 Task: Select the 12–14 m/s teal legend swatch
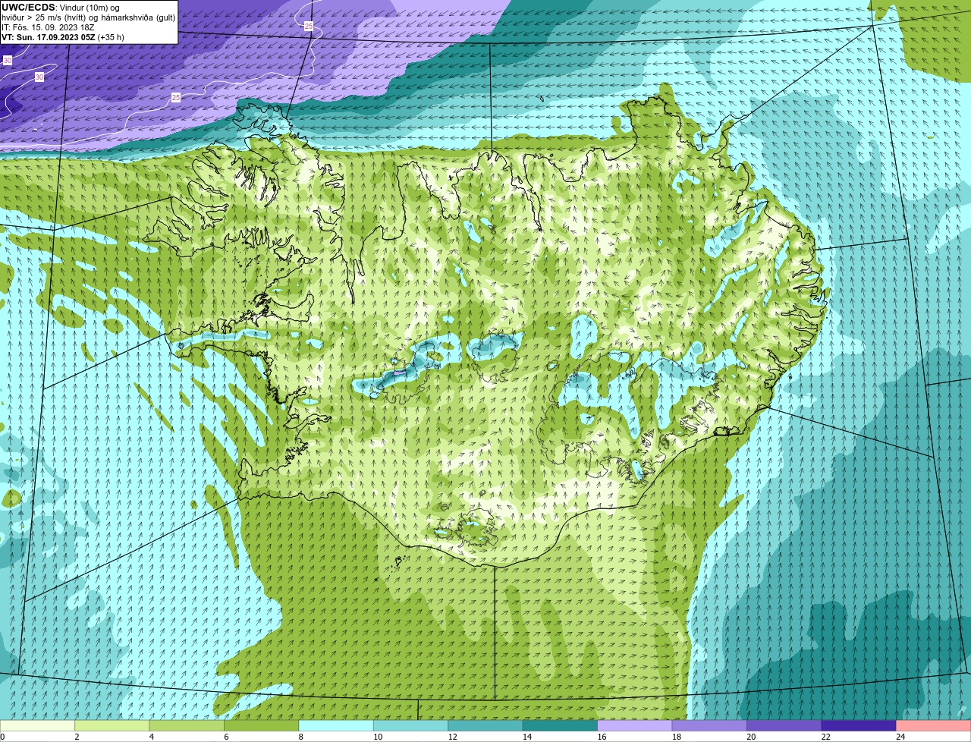[485, 725]
